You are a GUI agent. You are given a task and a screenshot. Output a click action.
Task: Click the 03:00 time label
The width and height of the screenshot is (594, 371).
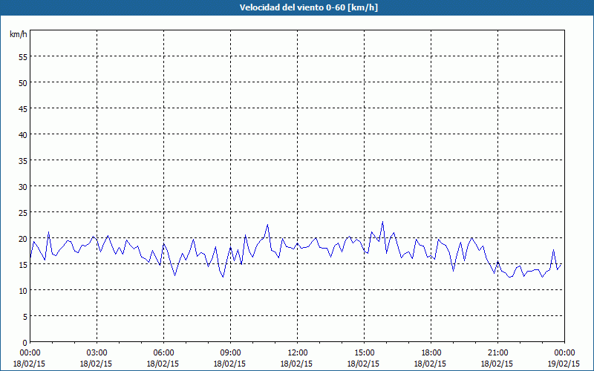[x=97, y=353]
